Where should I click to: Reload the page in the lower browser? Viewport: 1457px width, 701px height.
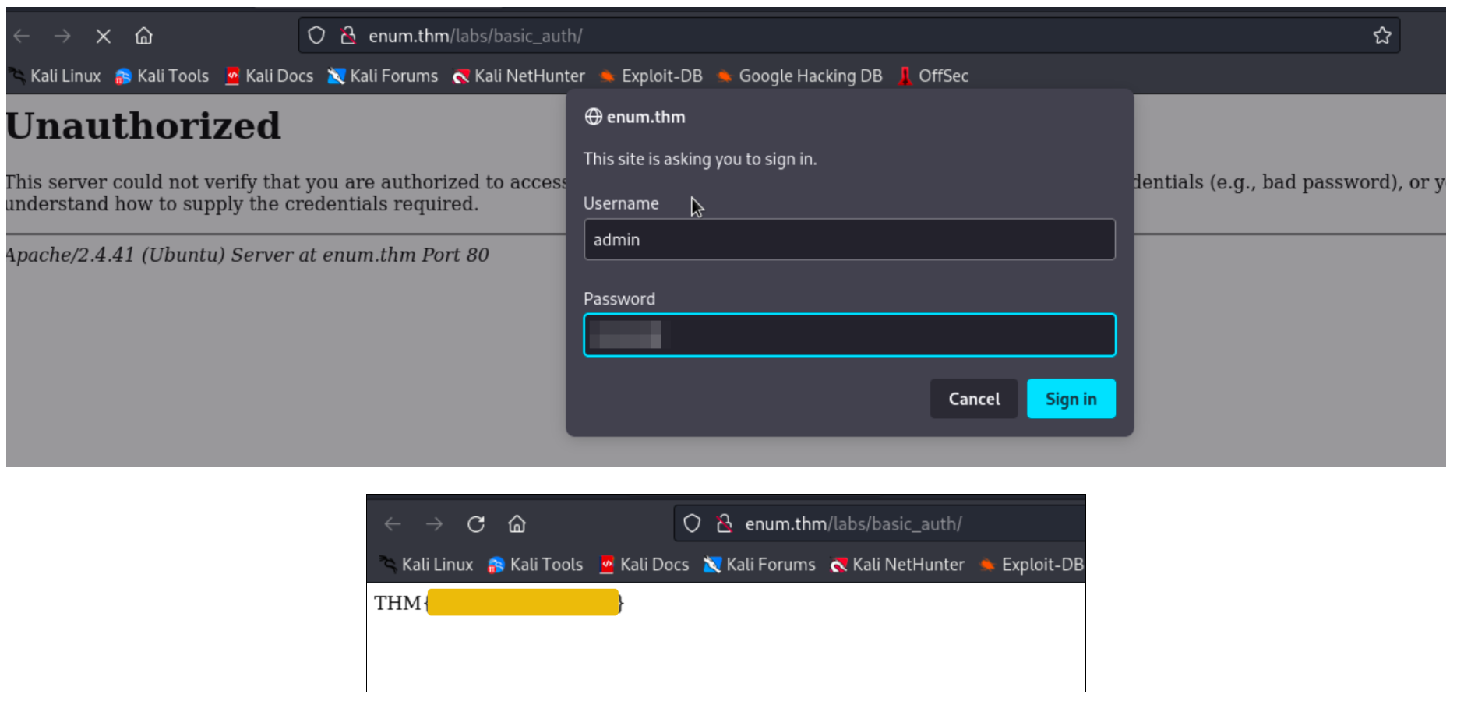(x=476, y=524)
